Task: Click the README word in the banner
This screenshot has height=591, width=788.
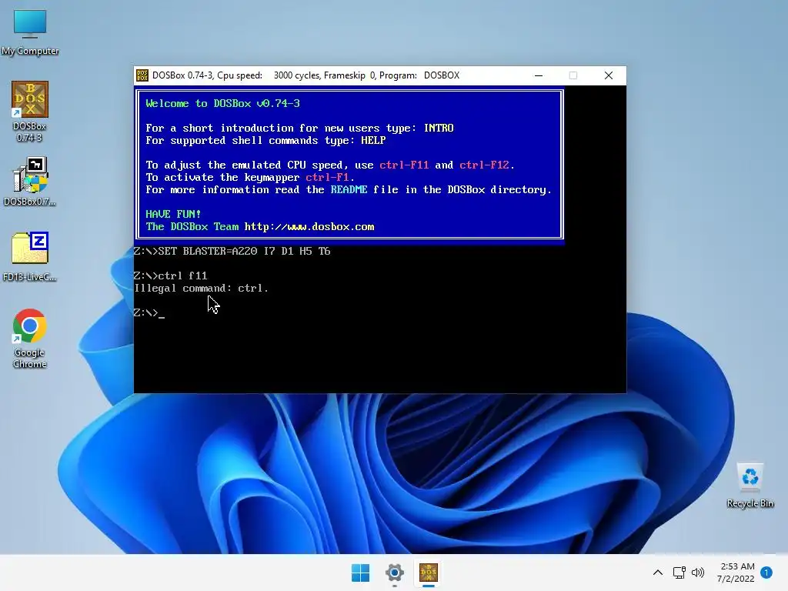Action: [x=349, y=189]
